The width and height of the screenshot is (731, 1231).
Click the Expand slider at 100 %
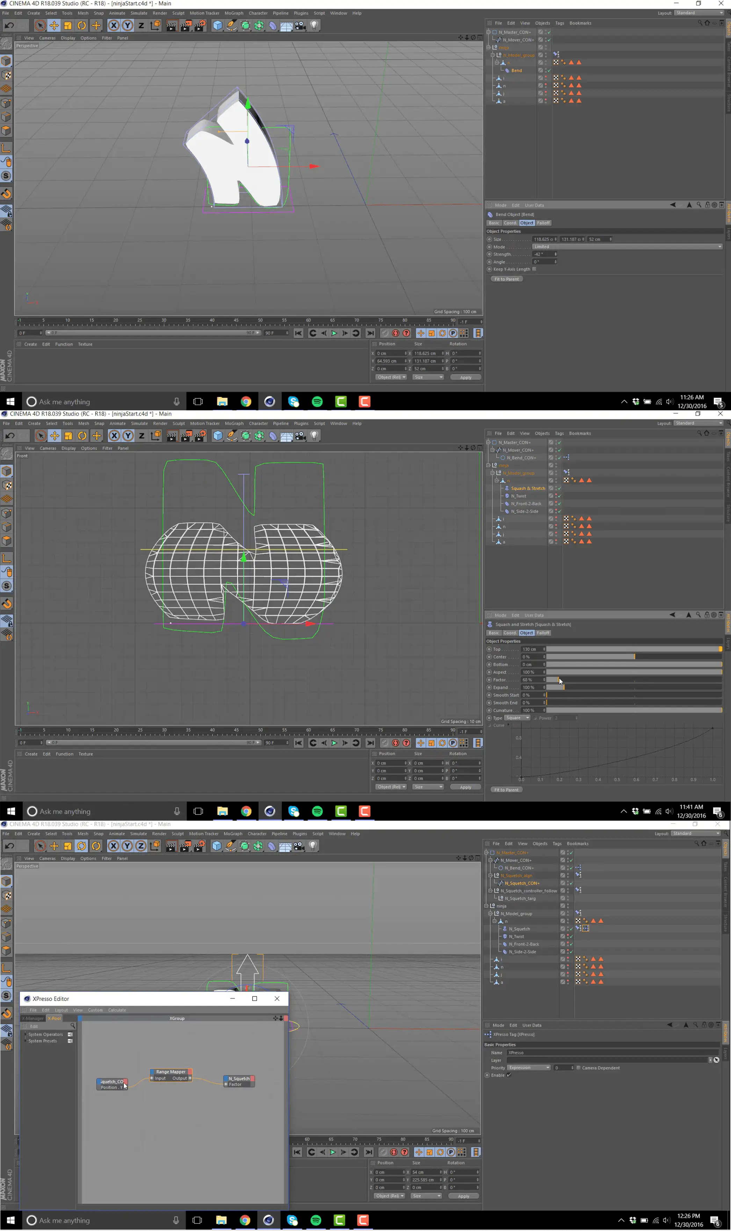[x=634, y=688]
